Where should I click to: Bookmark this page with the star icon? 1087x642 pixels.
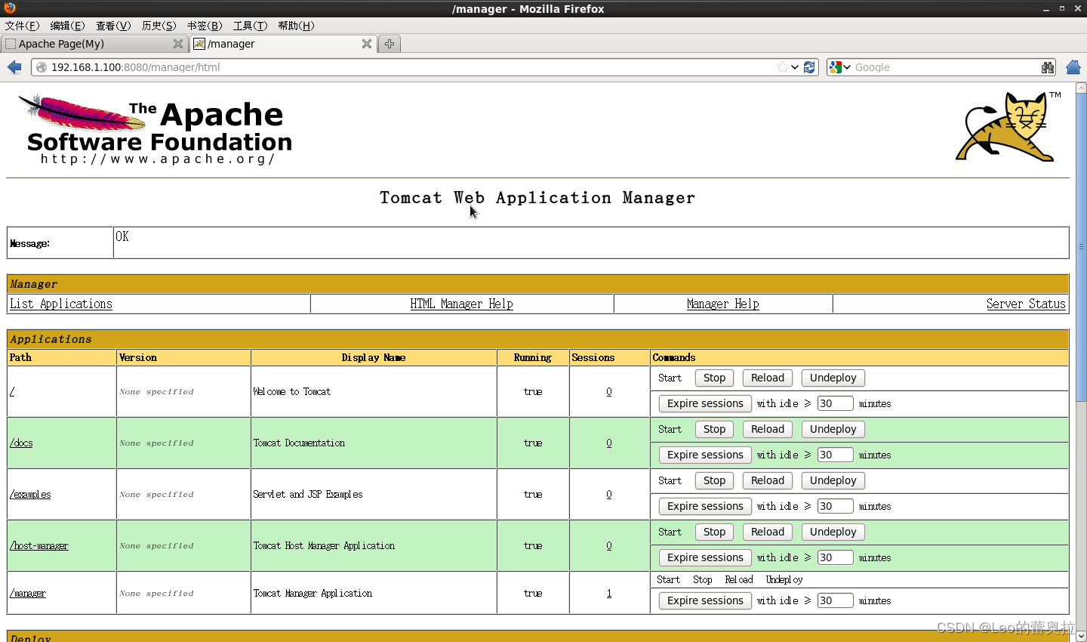pos(782,67)
